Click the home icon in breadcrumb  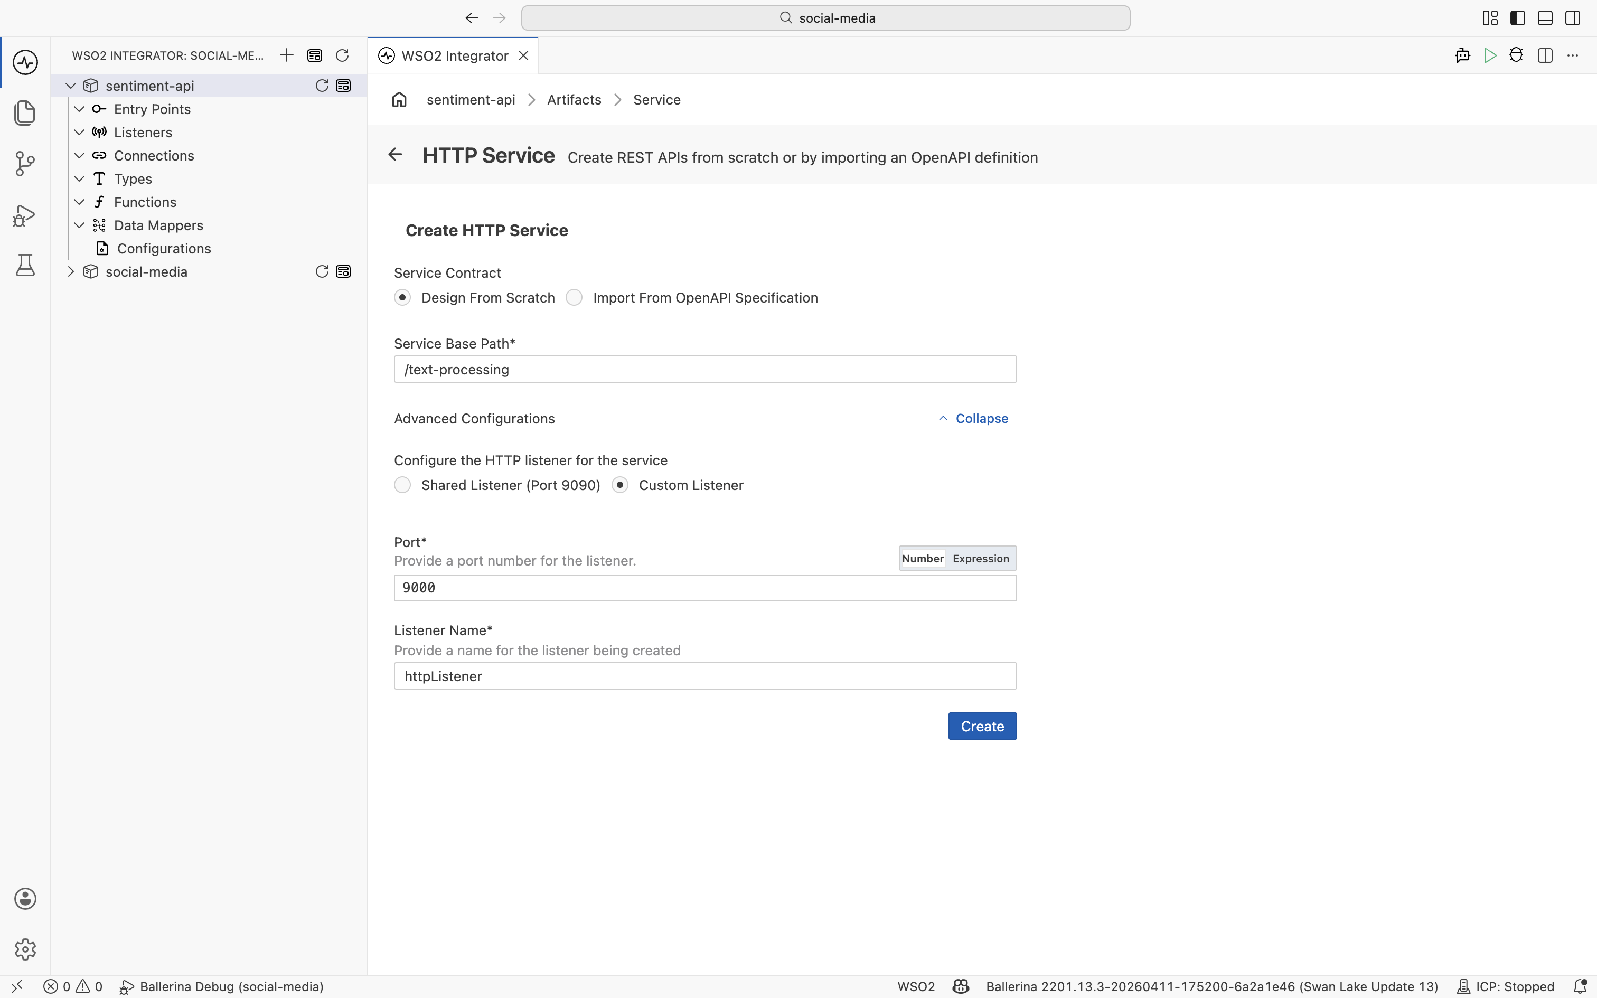pos(399,100)
